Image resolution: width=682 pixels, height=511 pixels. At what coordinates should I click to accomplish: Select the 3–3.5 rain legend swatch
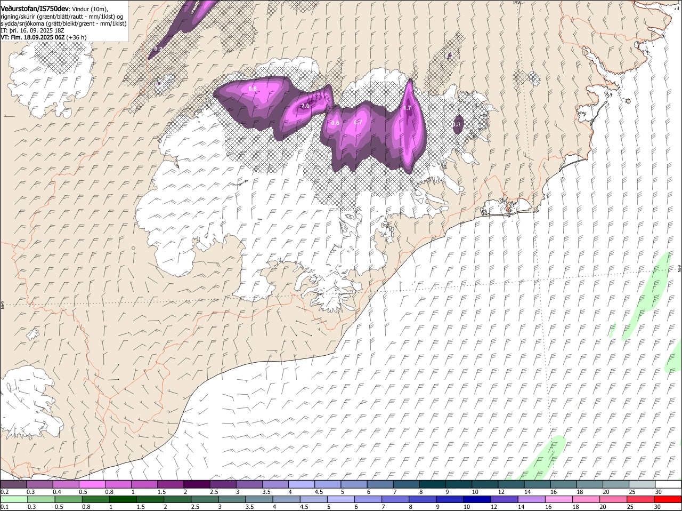point(233,499)
